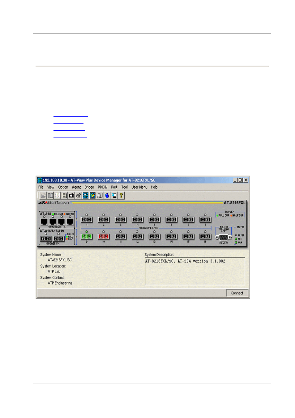Click the Connect button
This screenshot has height=418, width=295.
click(237, 293)
